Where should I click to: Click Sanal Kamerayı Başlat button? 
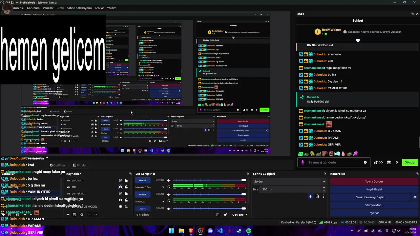coord(370,197)
